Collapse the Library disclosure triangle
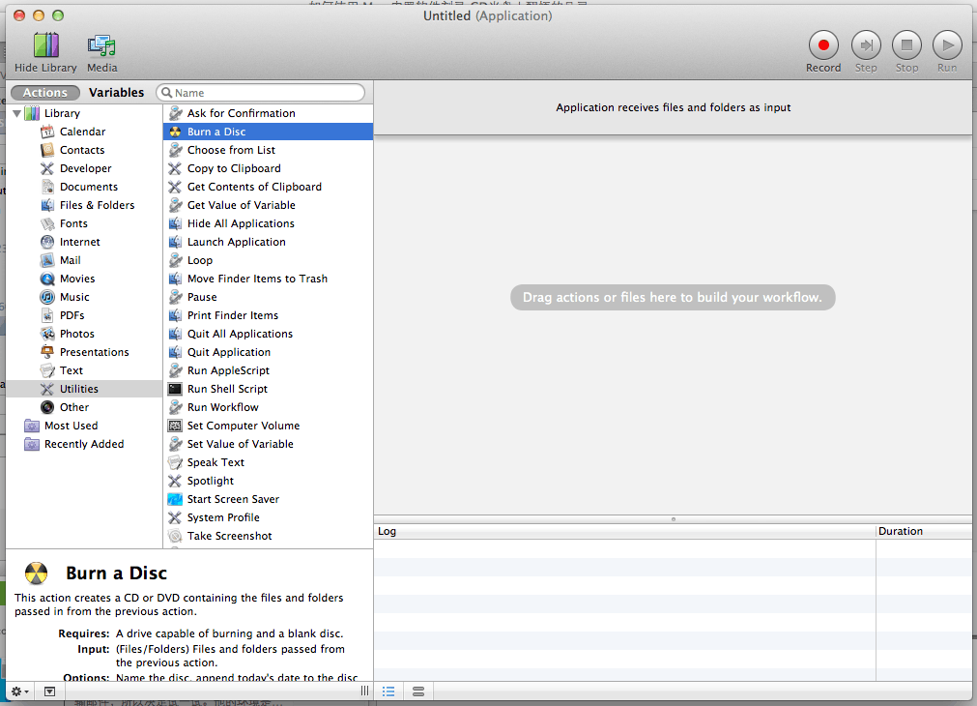The image size is (977, 706). tap(16, 113)
